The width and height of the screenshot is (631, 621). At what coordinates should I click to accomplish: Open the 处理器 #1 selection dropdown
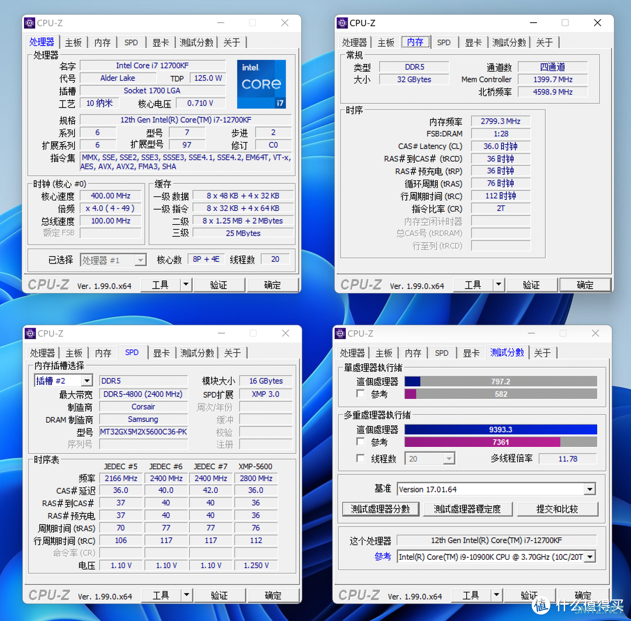140,260
